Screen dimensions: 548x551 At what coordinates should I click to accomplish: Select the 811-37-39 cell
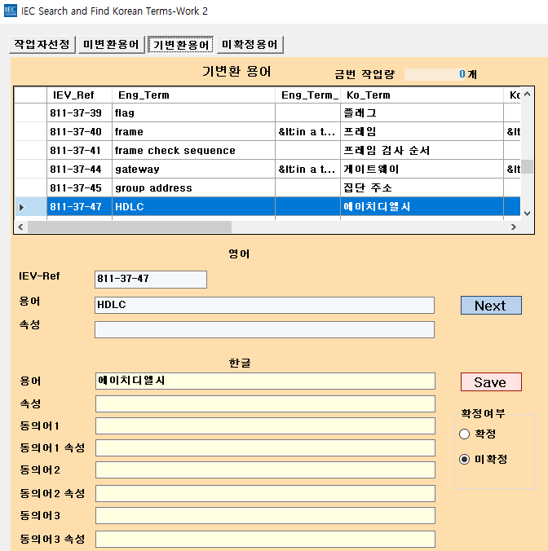pos(79,112)
